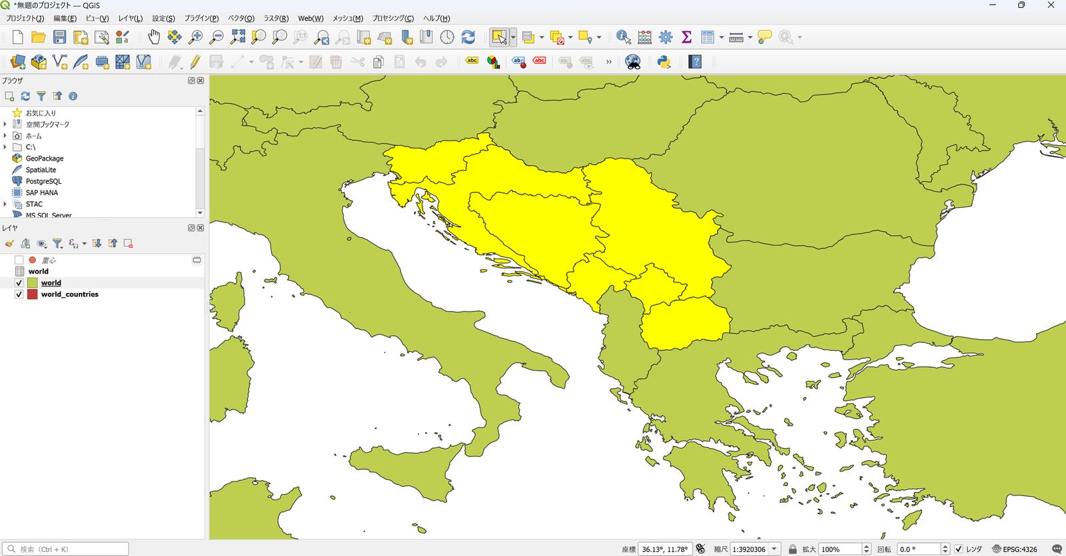Click the browser panel refresh button
The image size is (1066, 556).
pyautogui.click(x=25, y=96)
